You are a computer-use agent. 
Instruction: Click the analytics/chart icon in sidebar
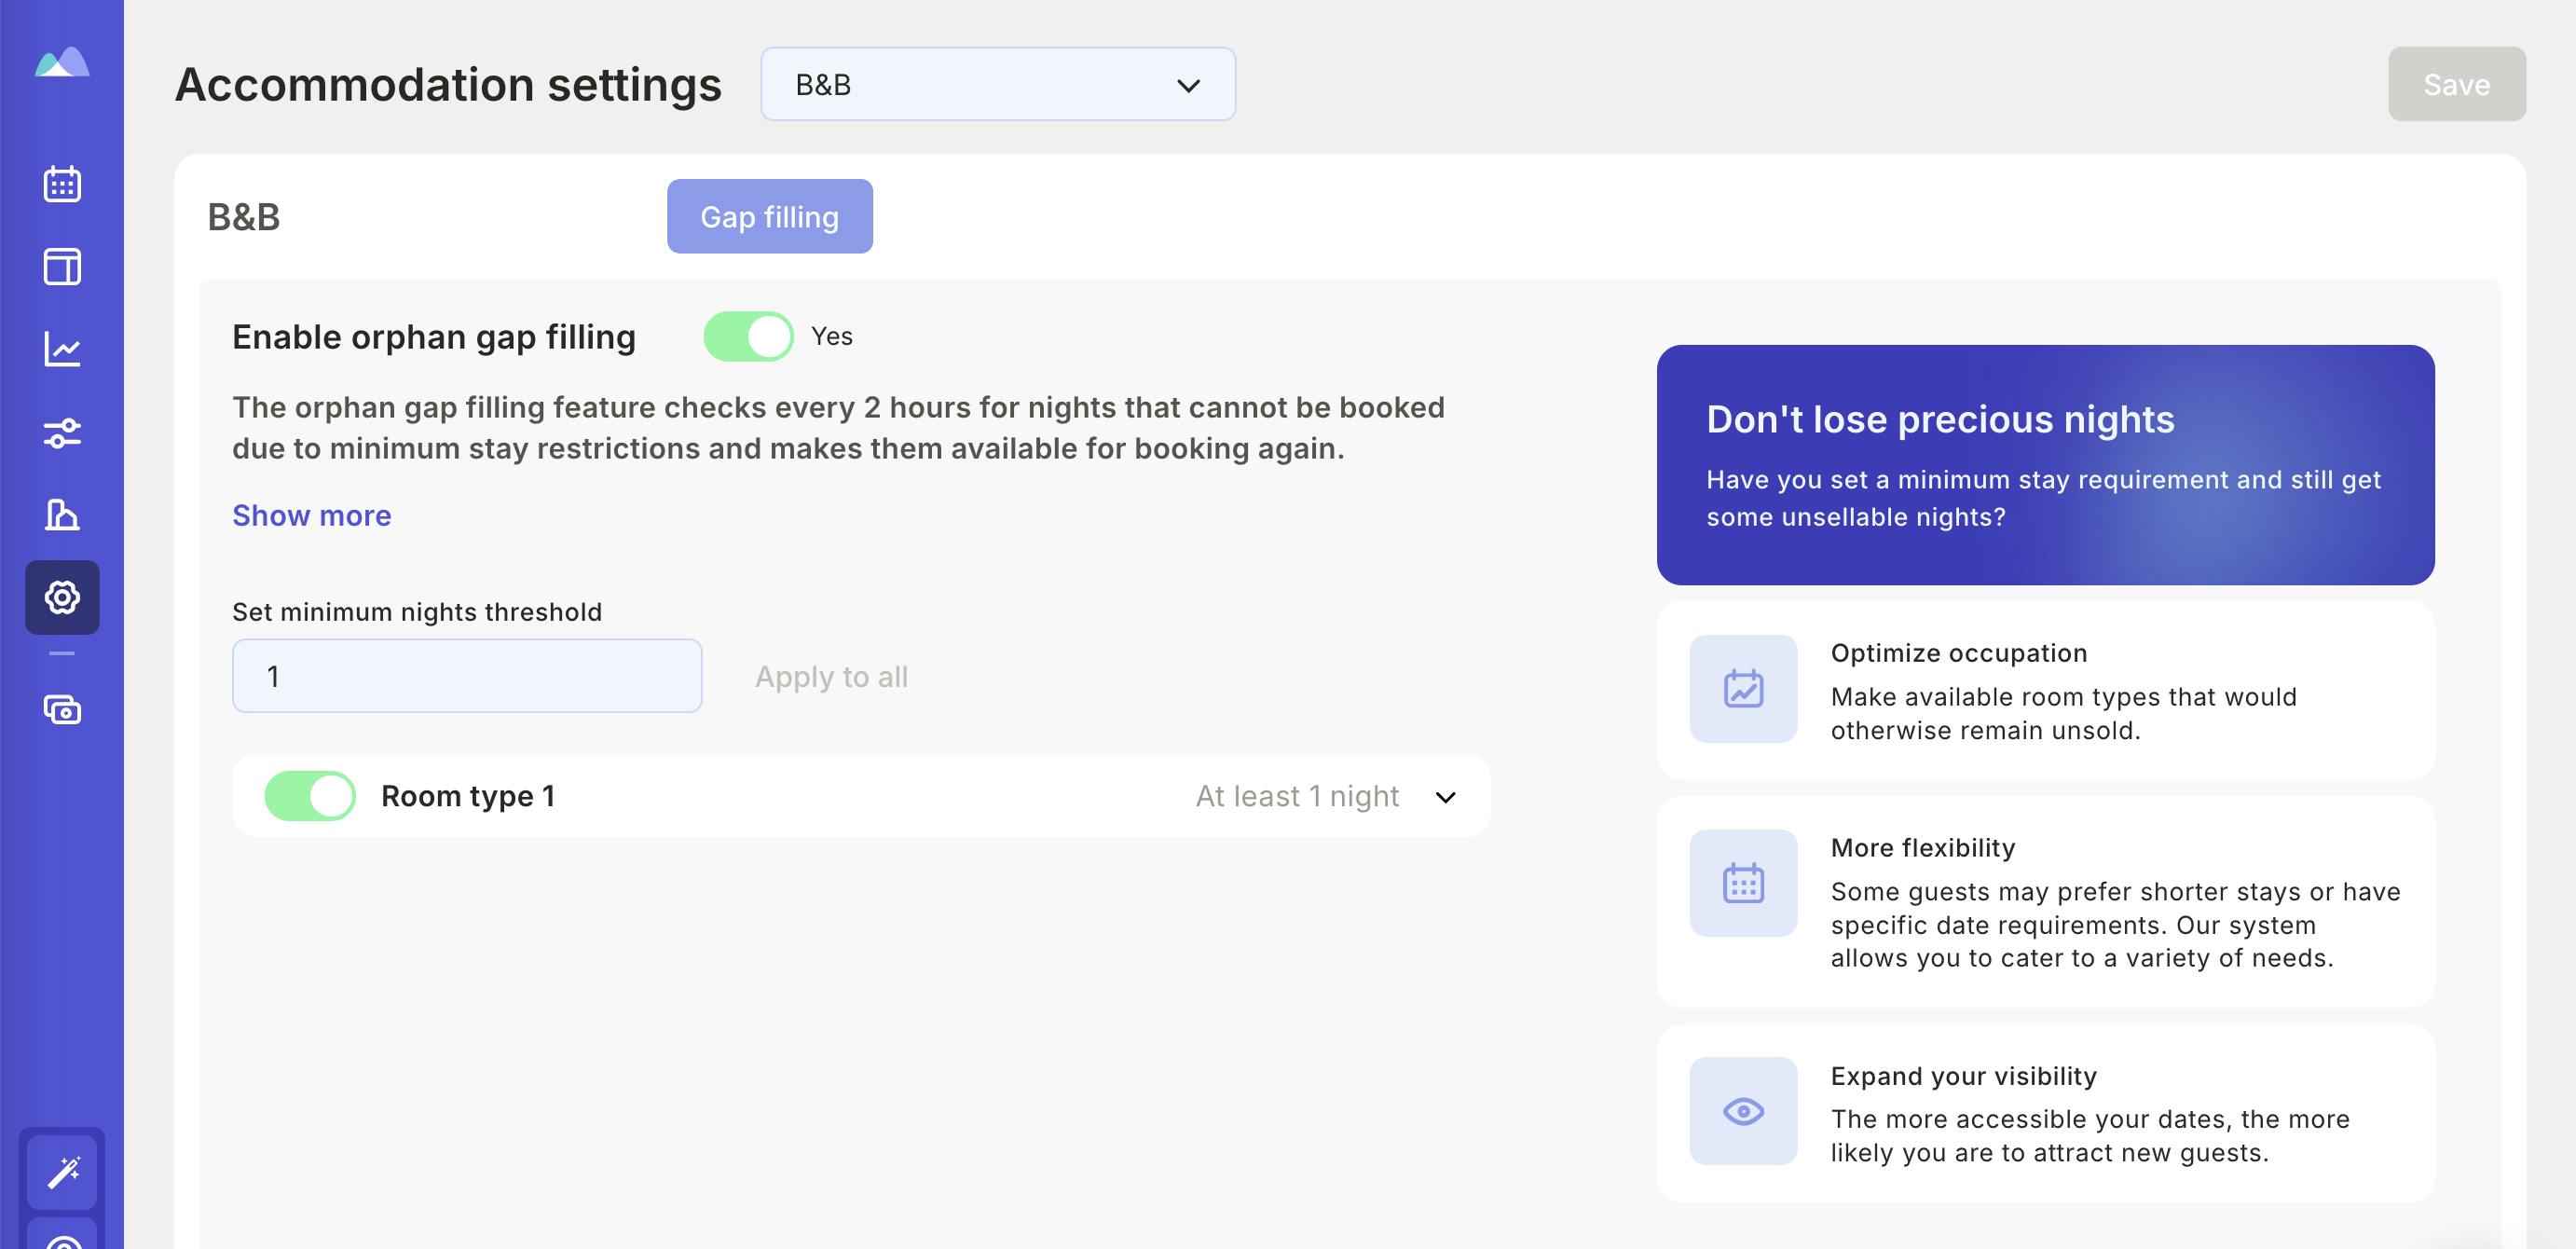61,349
